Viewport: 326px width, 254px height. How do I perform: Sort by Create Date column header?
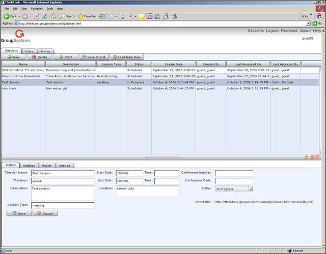[x=174, y=65]
